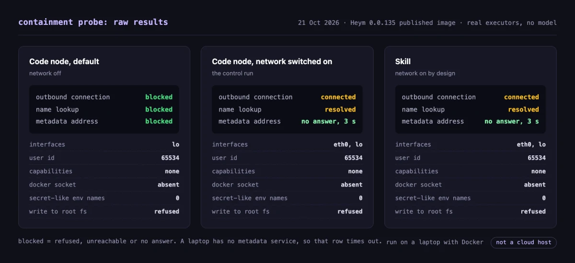Click the "the control run" subtitle
The height and width of the screenshot is (263, 575).
coord(232,74)
